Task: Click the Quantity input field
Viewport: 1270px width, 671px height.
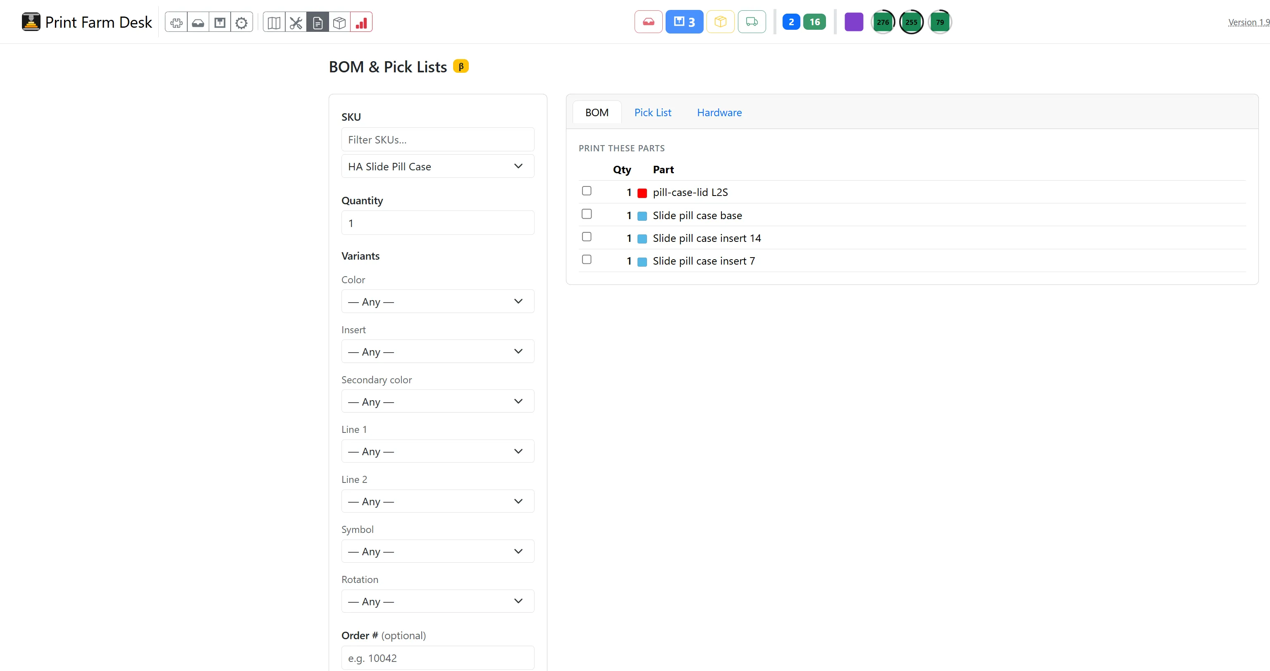Action: coord(438,223)
